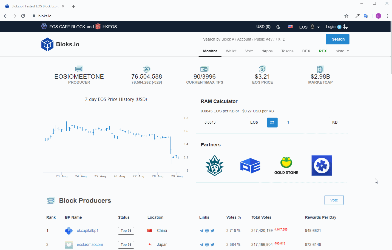
Task: Open the Wallet tab
Action: click(x=231, y=51)
